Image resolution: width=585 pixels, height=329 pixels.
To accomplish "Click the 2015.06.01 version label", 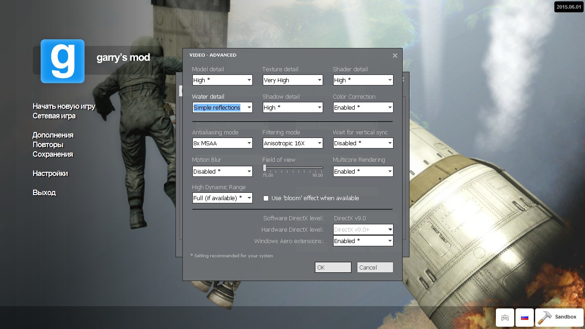I will click(569, 7).
